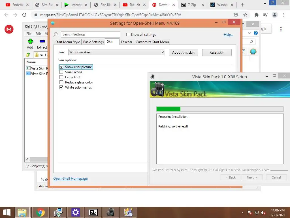Open Chrome extensions puzzle icon

coord(256,15)
